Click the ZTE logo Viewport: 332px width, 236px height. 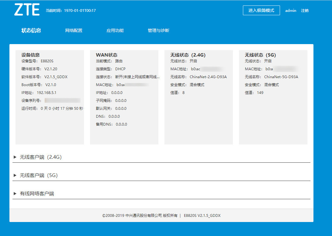27,9
